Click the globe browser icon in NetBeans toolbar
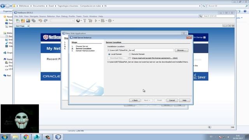 click(x=78, y=21)
